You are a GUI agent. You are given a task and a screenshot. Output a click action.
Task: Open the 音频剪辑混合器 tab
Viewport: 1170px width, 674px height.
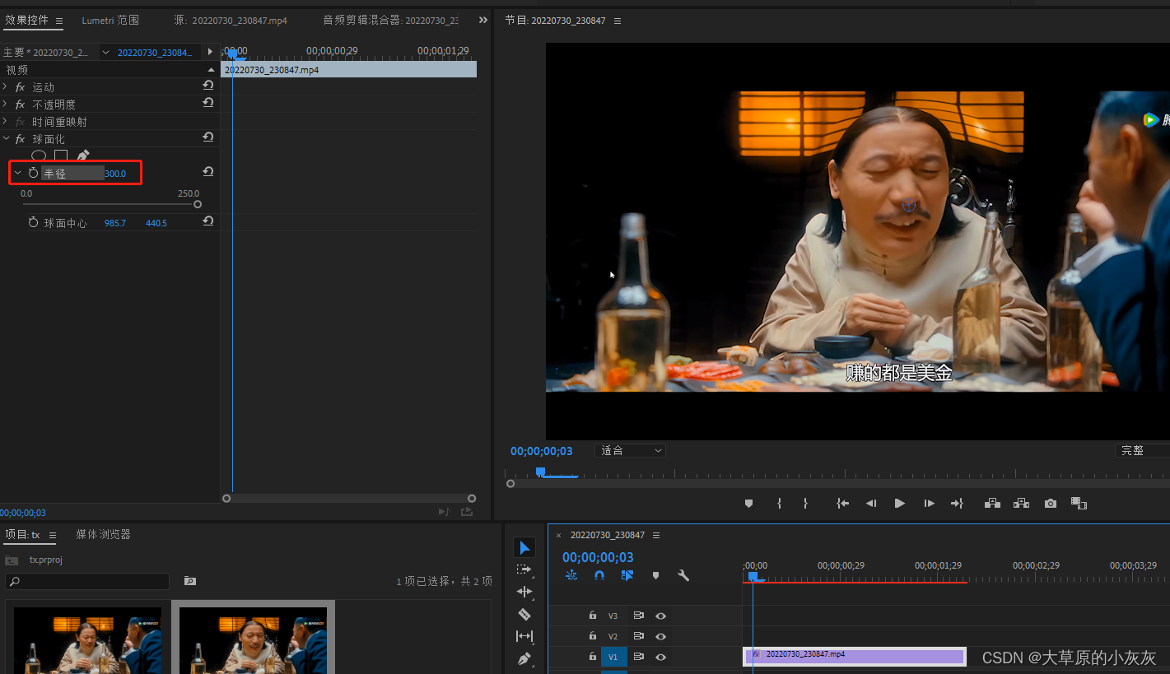click(390, 21)
